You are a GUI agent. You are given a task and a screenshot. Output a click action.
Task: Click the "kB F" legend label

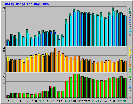click(130, 95)
